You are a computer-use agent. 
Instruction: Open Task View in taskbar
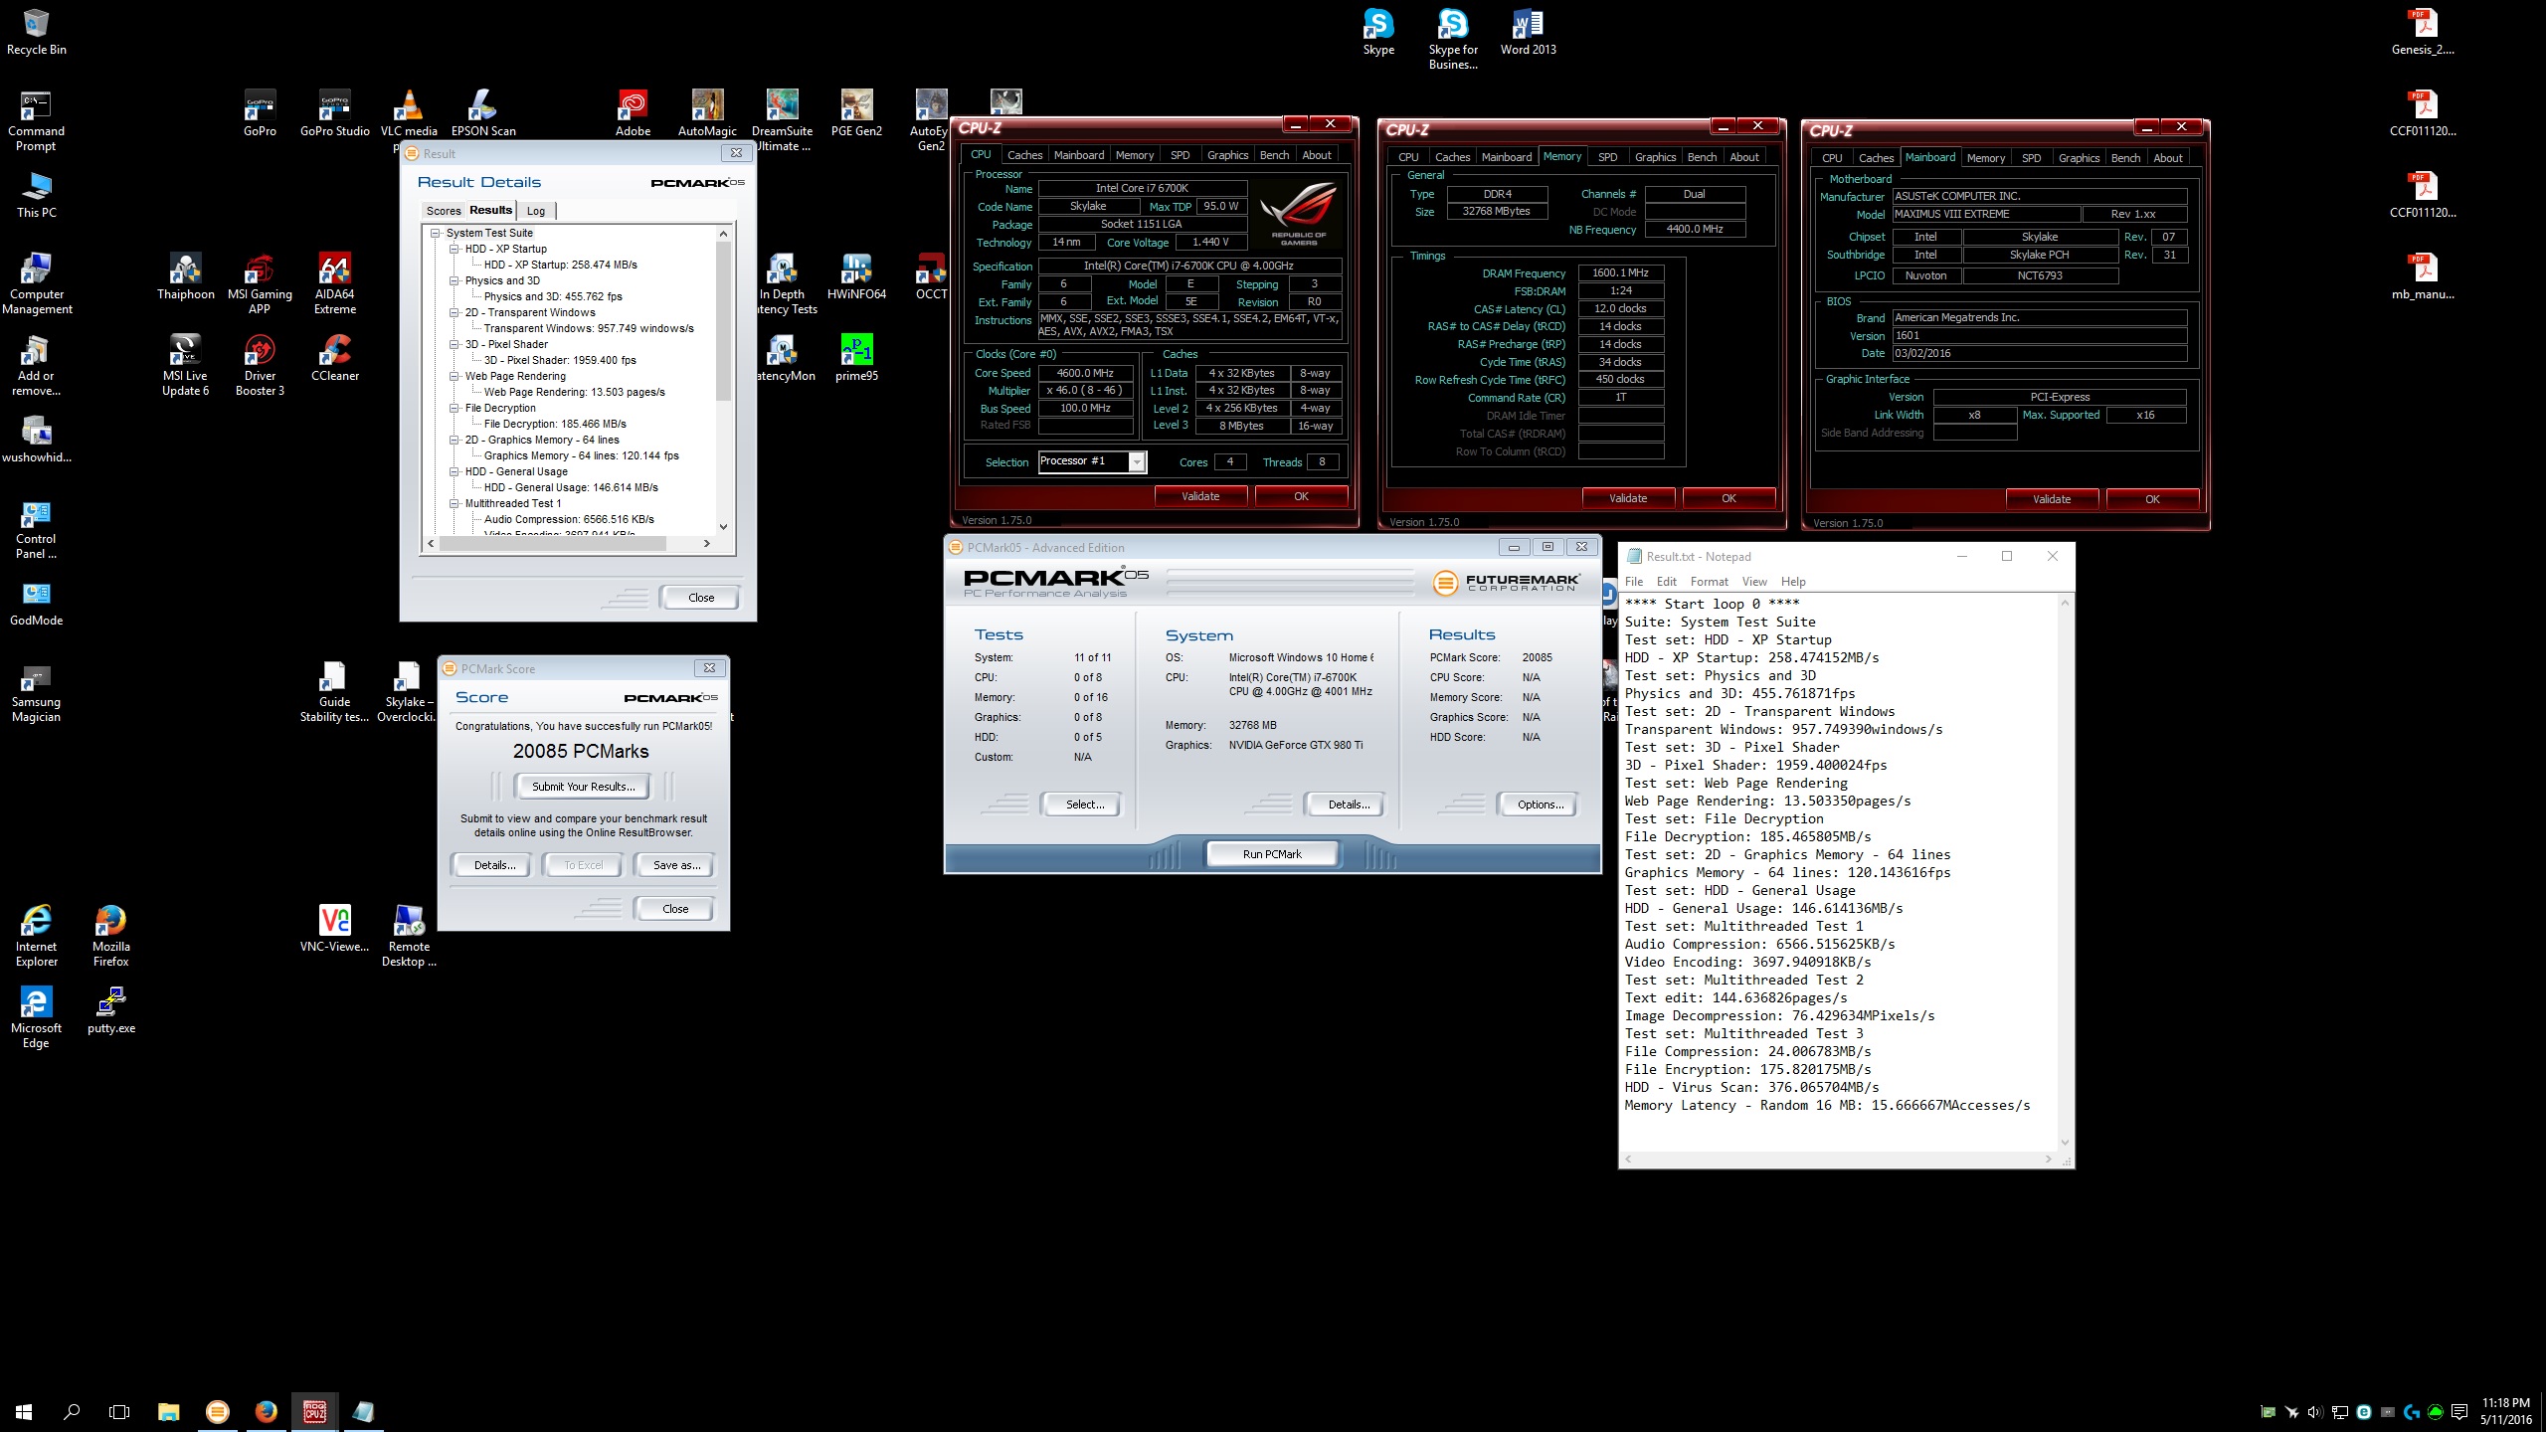(119, 1411)
